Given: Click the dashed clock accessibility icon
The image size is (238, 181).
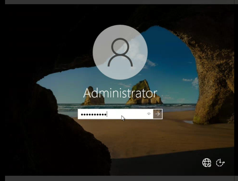Looking at the screenshot, I should click(220, 163).
